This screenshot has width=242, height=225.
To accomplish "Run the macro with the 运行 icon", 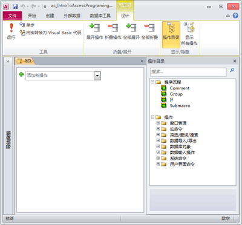I will coord(11,31).
